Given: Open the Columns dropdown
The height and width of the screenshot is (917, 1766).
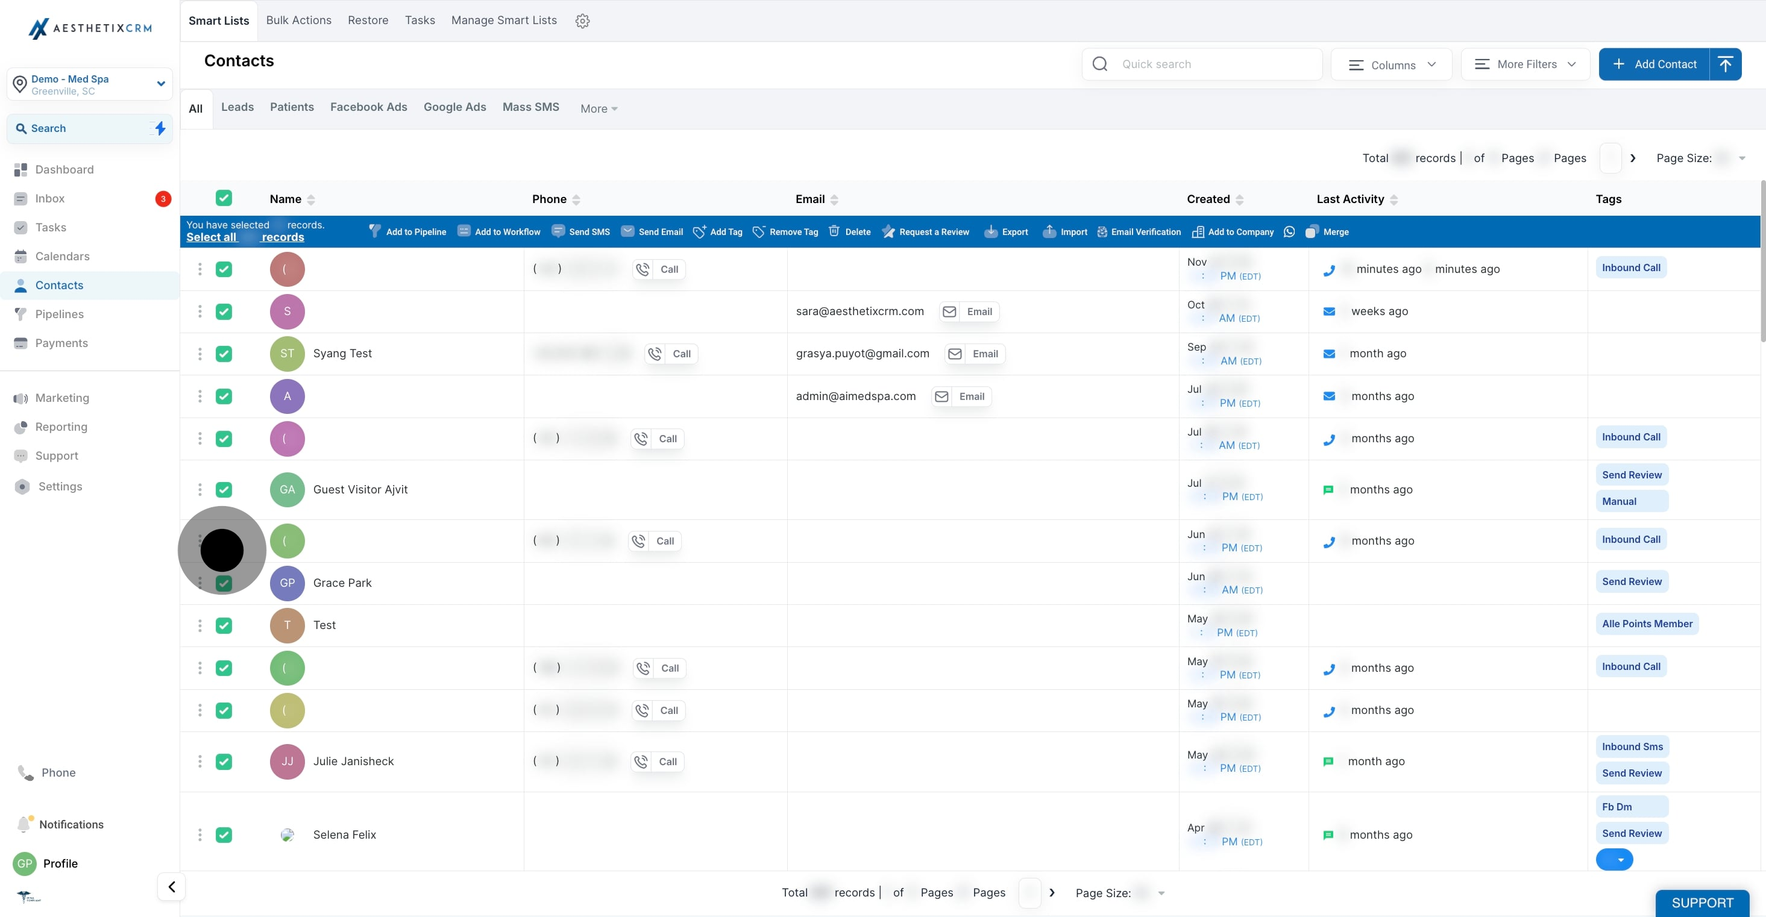Looking at the screenshot, I should [x=1391, y=64].
